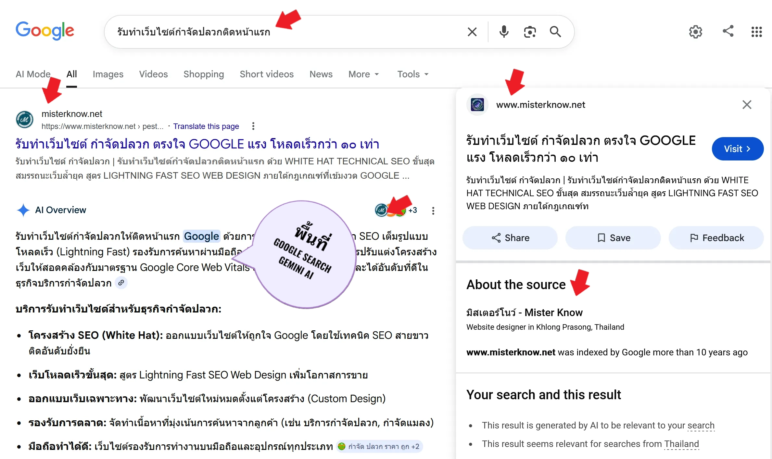
Task: Click the magnifying glass search icon
Action: point(555,32)
